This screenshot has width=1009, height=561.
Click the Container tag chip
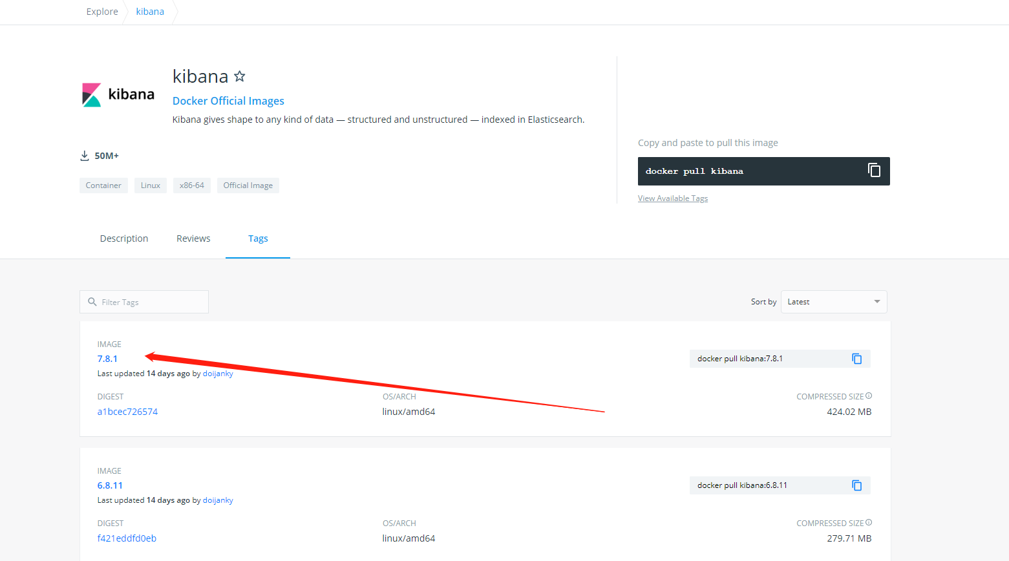(x=103, y=185)
